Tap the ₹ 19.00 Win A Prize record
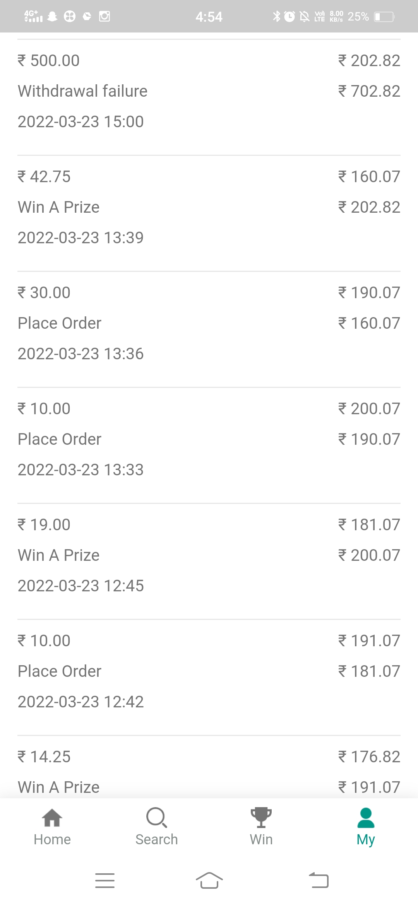418x905 pixels. (209, 555)
